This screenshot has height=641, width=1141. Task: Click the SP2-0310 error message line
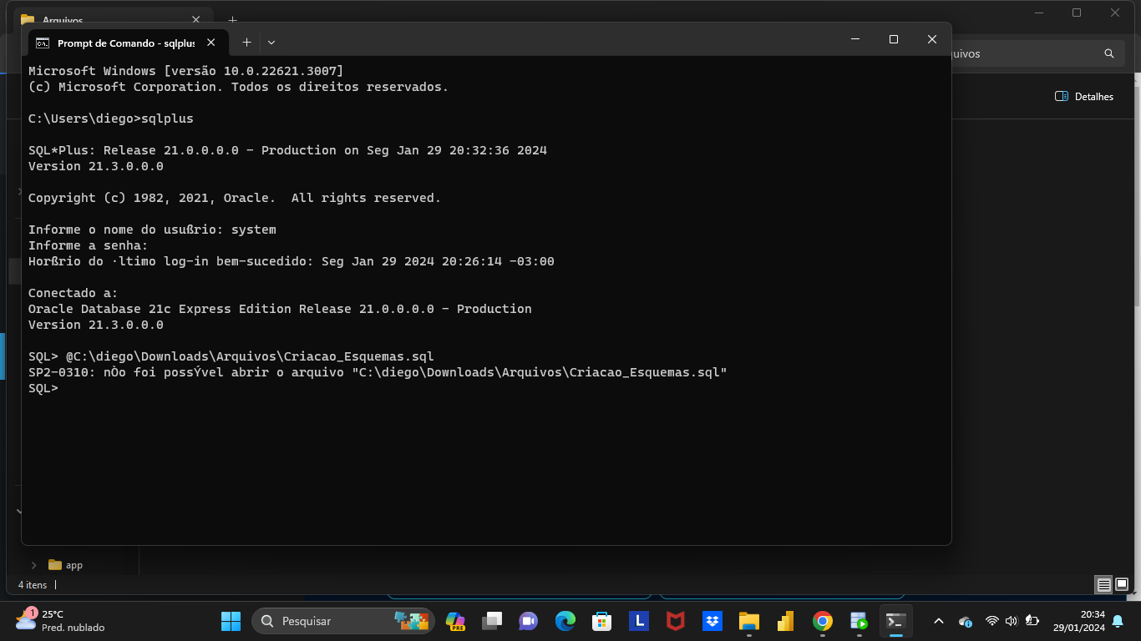(378, 372)
